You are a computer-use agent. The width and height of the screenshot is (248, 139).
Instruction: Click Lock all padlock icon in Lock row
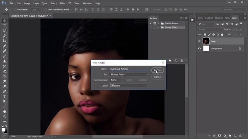coord(222,34)
